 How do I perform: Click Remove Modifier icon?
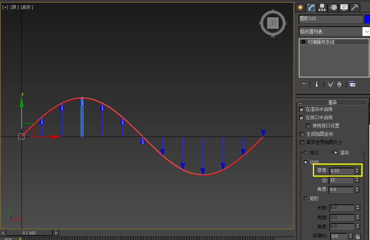point(339,84)
